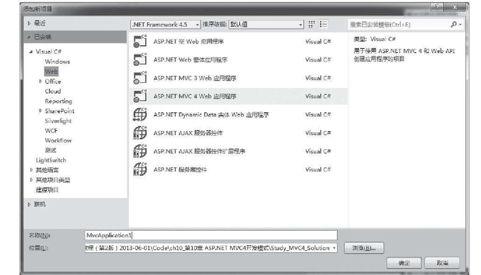
Task: Click the 确定 button
Action: click(x=404, y=263)
